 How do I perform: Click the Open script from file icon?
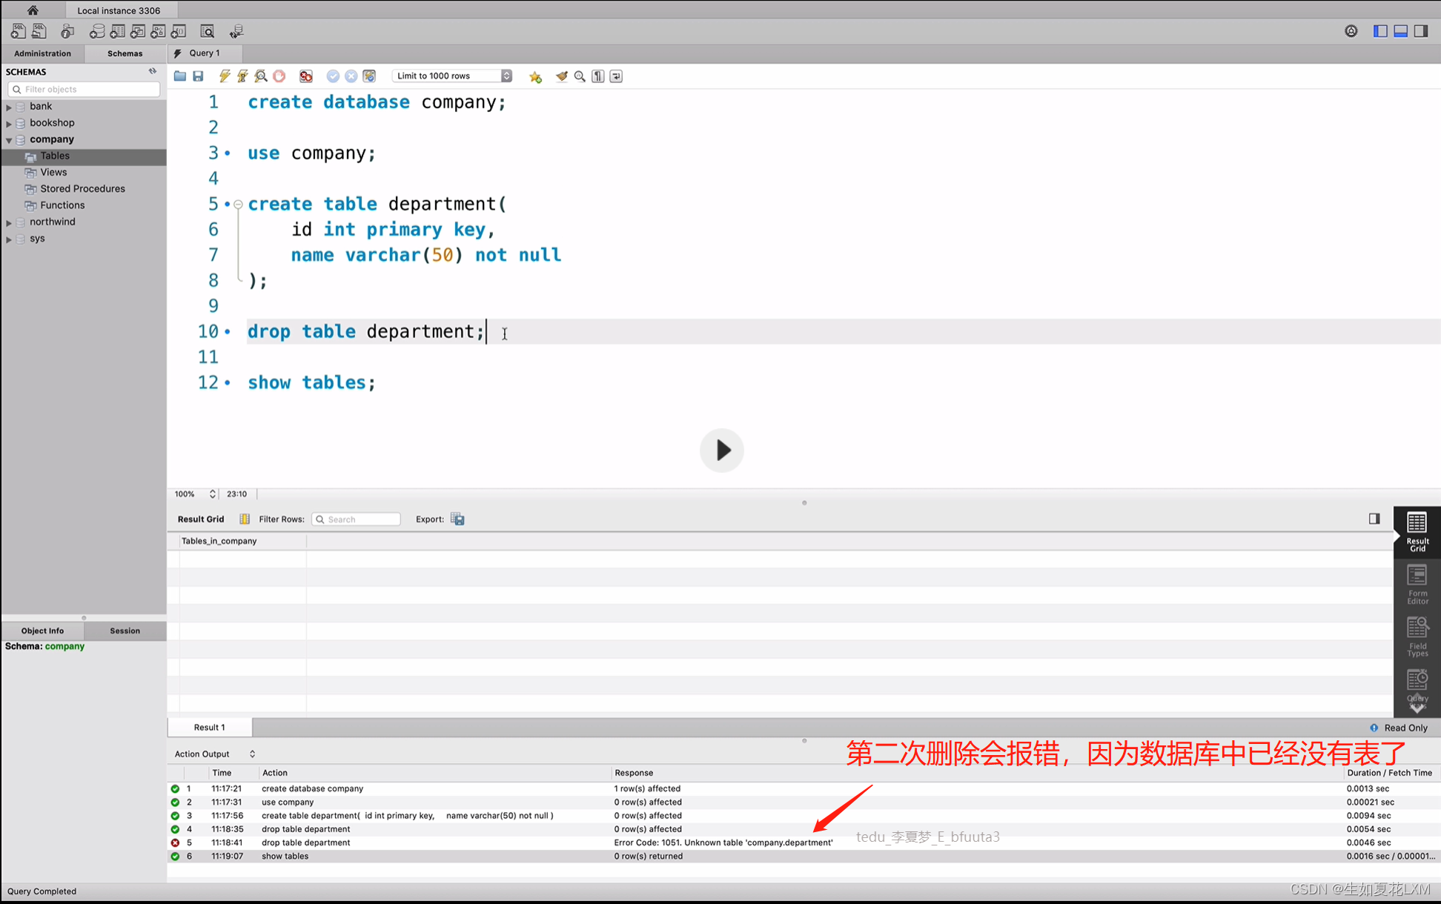coord(180,76)
